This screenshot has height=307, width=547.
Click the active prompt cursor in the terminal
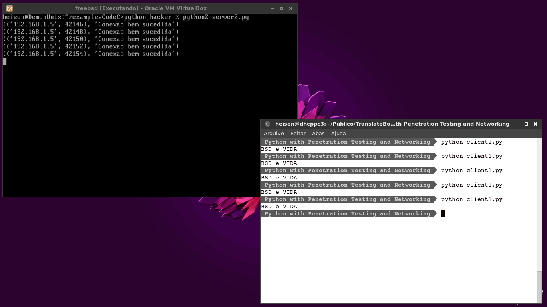click(443, 214)
